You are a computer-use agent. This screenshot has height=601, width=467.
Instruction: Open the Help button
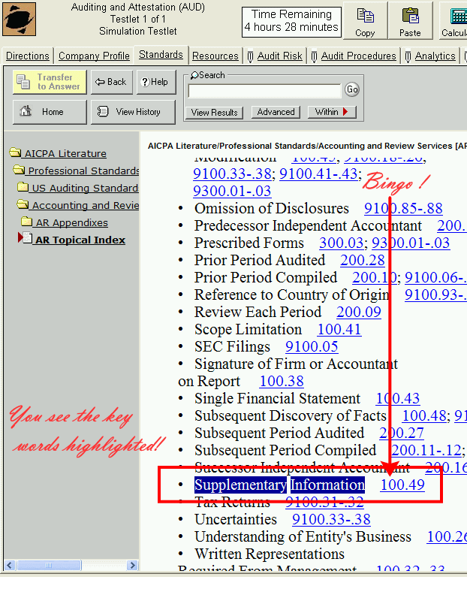[x=156, y=82]
